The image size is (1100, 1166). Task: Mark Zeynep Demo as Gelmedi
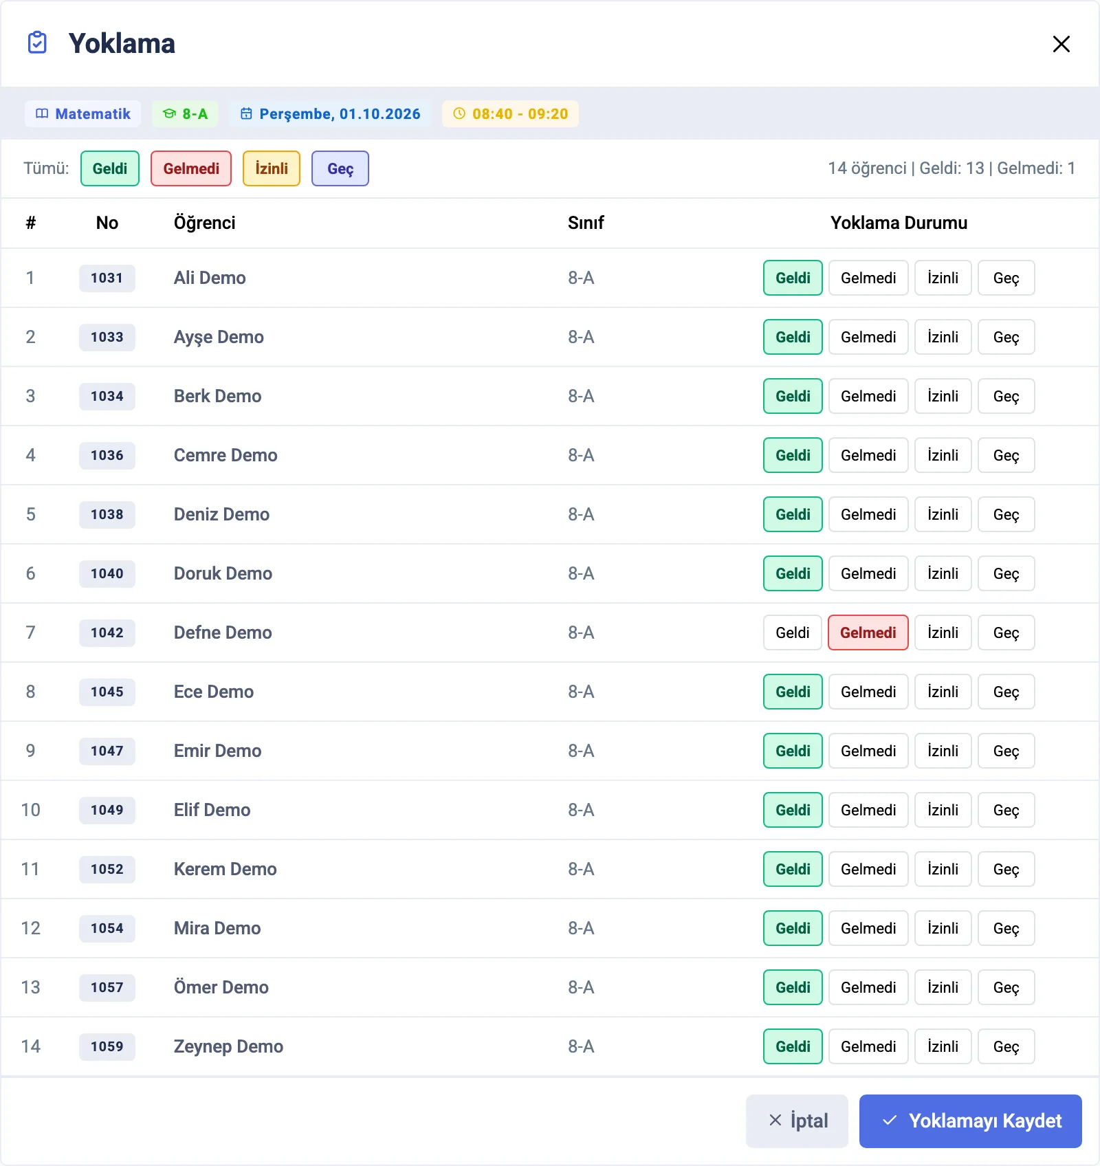[868, 1046]
